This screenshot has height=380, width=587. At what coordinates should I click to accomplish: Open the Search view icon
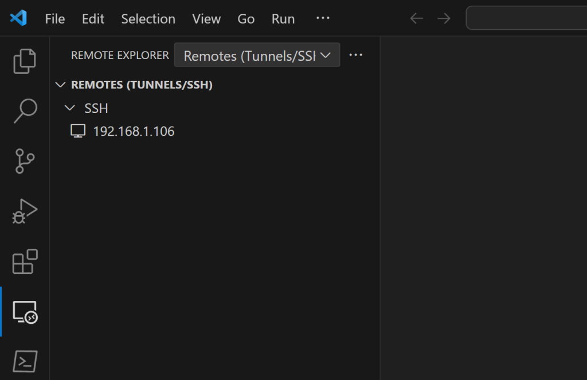(24, 111)
